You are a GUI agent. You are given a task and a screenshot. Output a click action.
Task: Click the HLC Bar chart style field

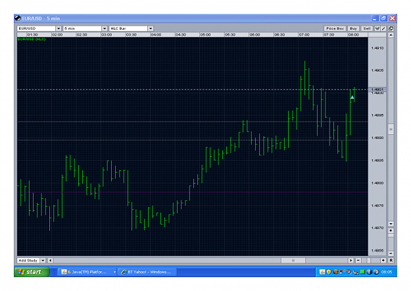point(129,28)
